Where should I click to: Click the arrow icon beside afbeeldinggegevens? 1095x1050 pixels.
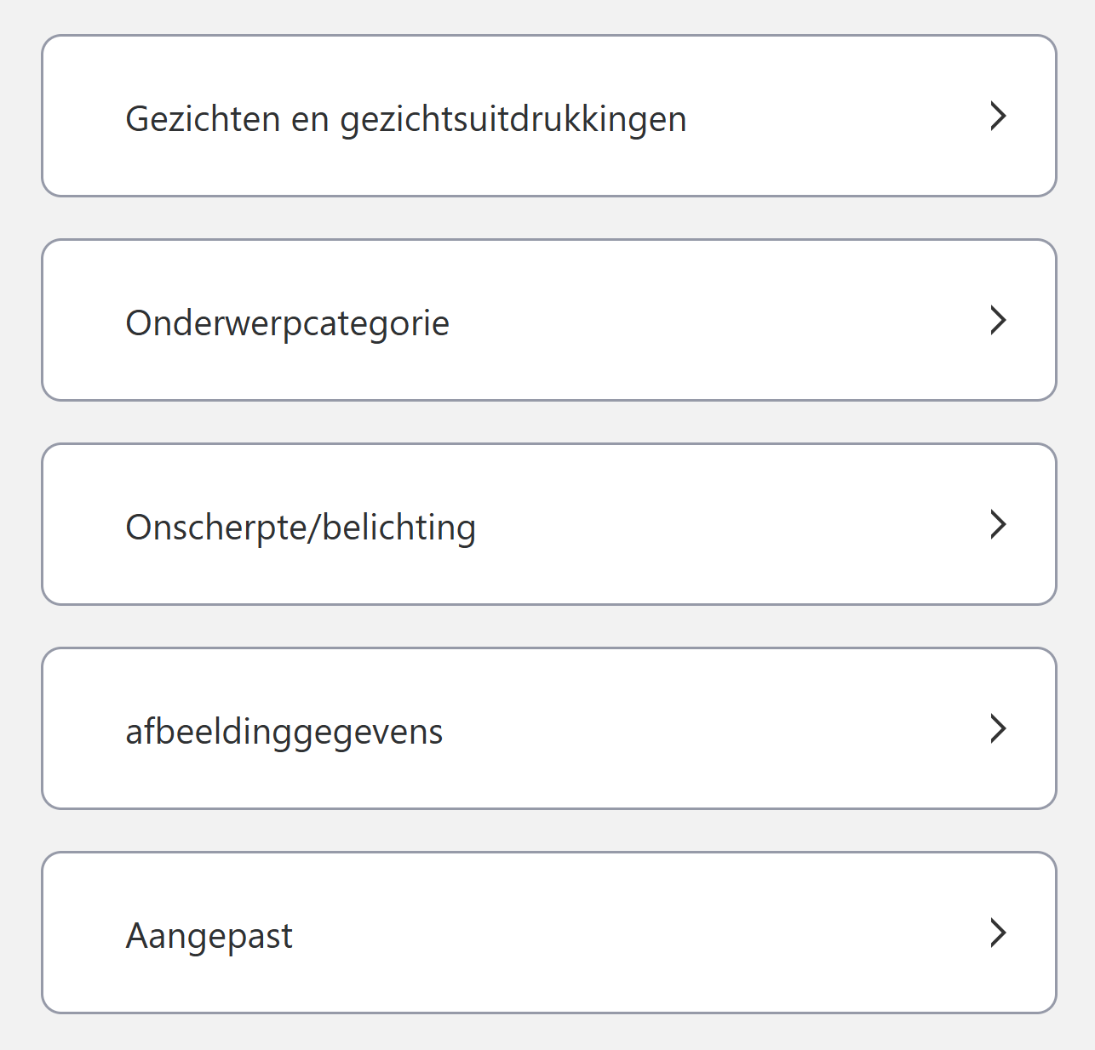coord(998,728)
